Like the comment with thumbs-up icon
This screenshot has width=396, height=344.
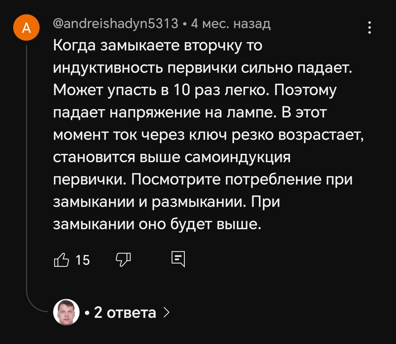pyautogui.click(x=62, y=260)
